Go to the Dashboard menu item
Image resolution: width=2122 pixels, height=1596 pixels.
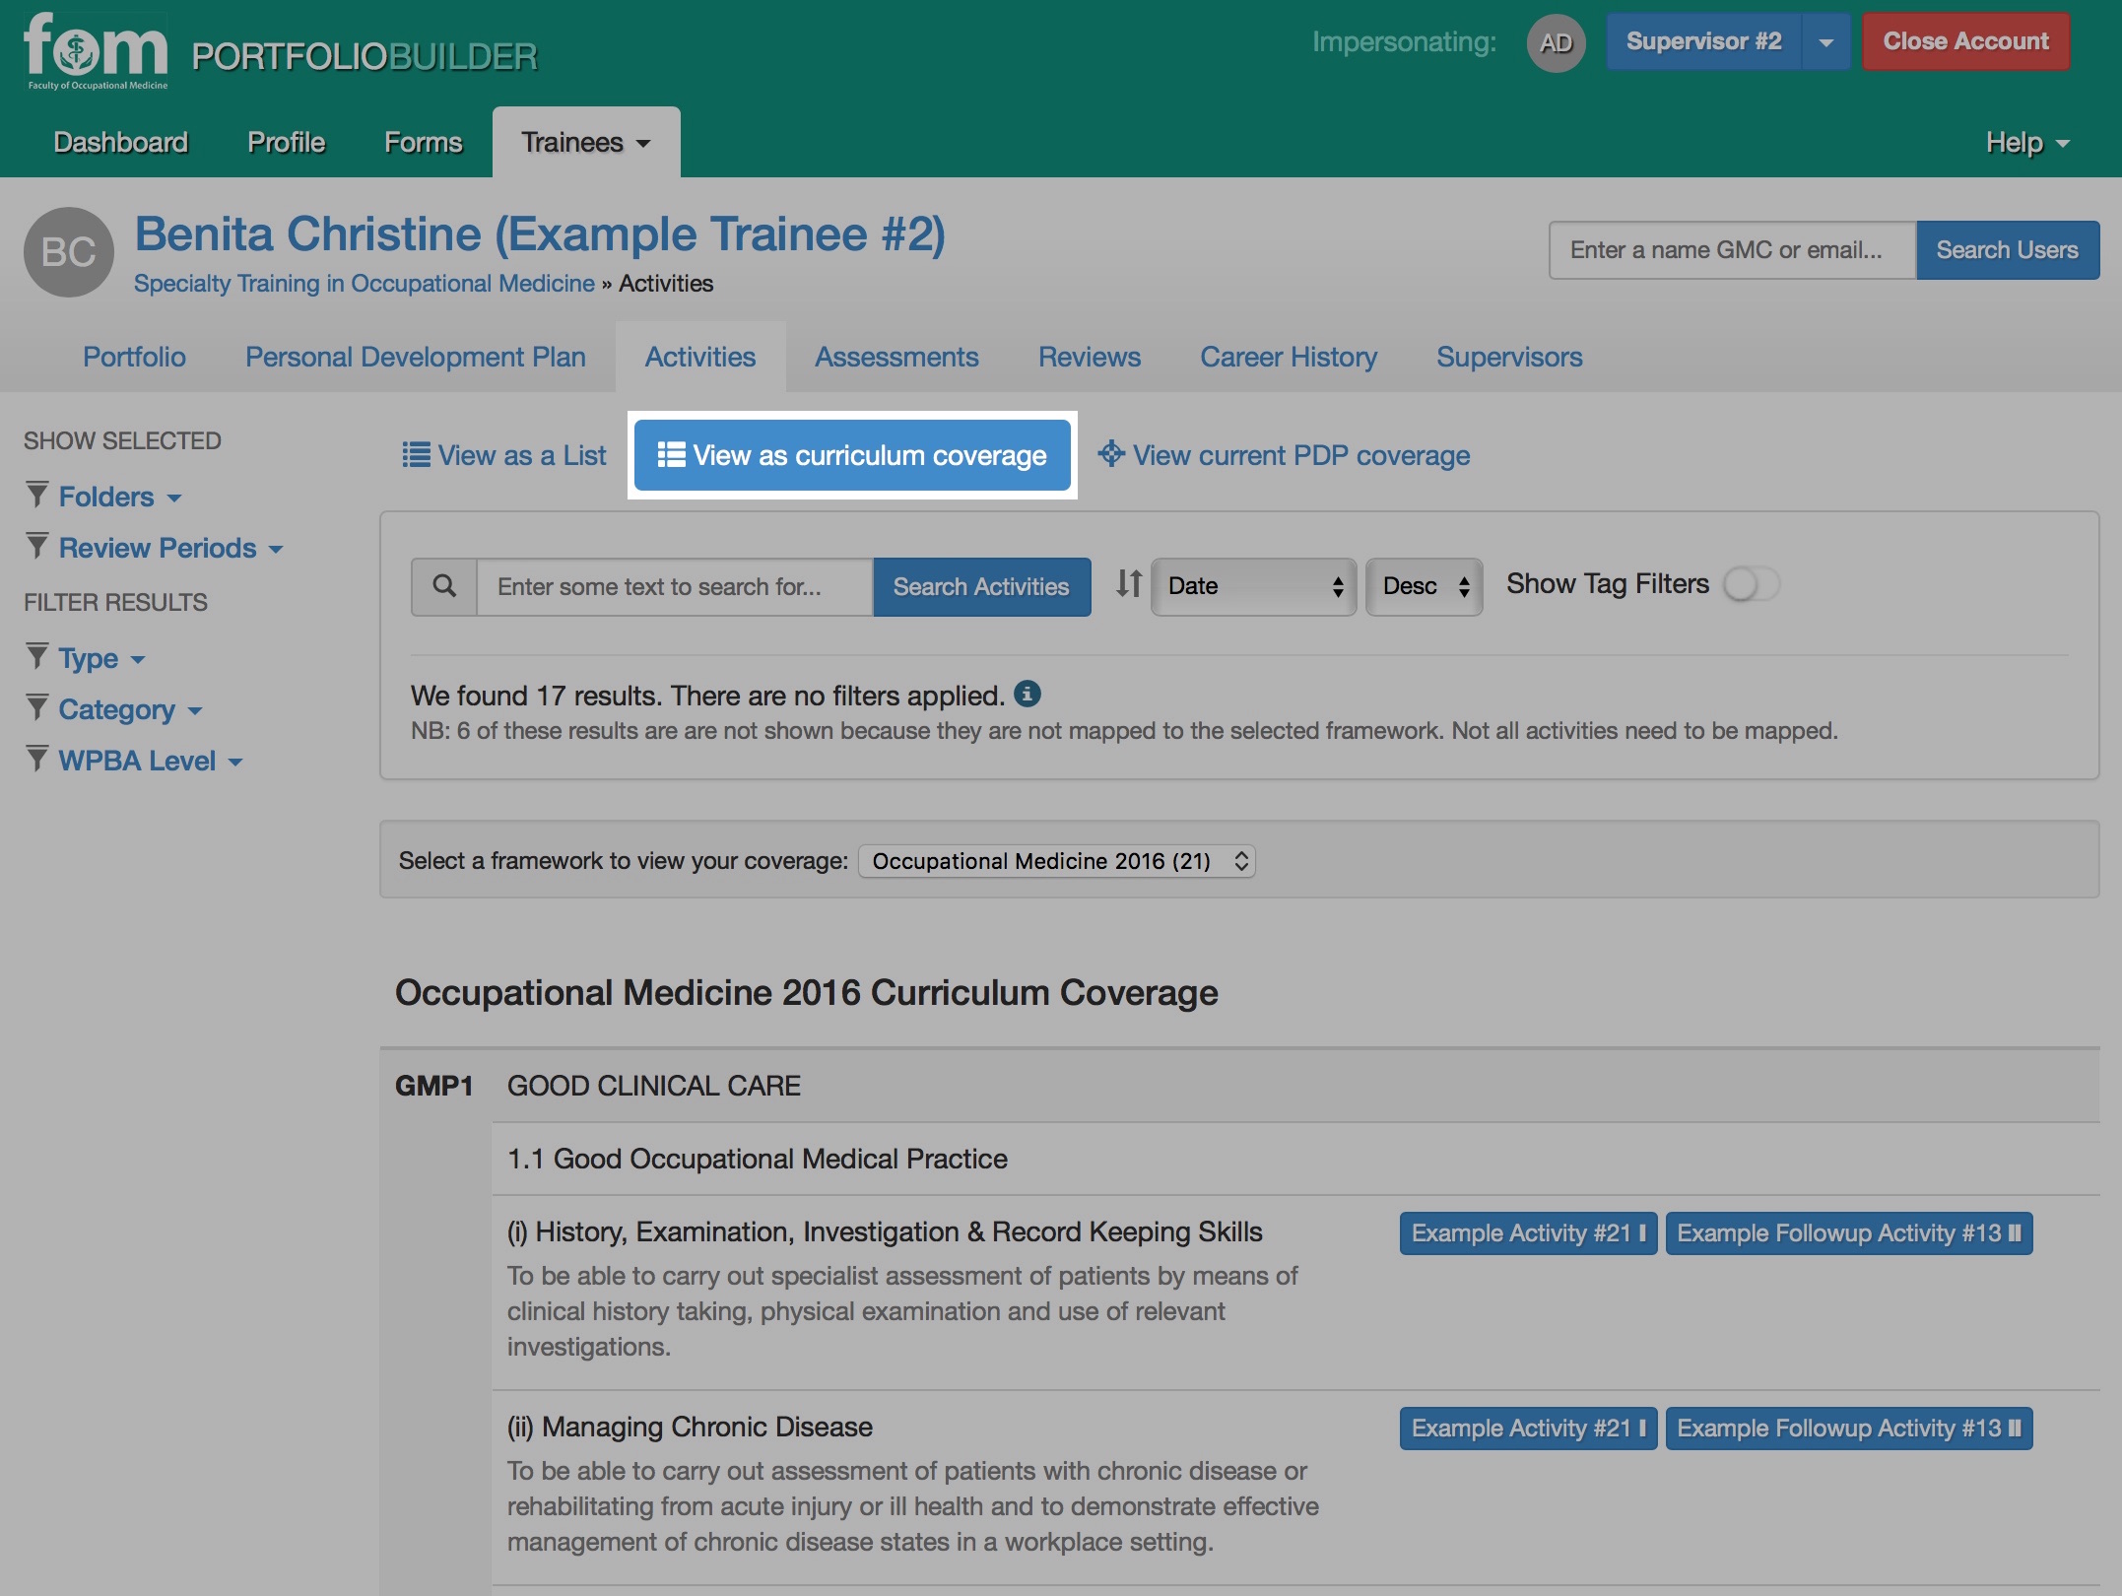point(120,143)
